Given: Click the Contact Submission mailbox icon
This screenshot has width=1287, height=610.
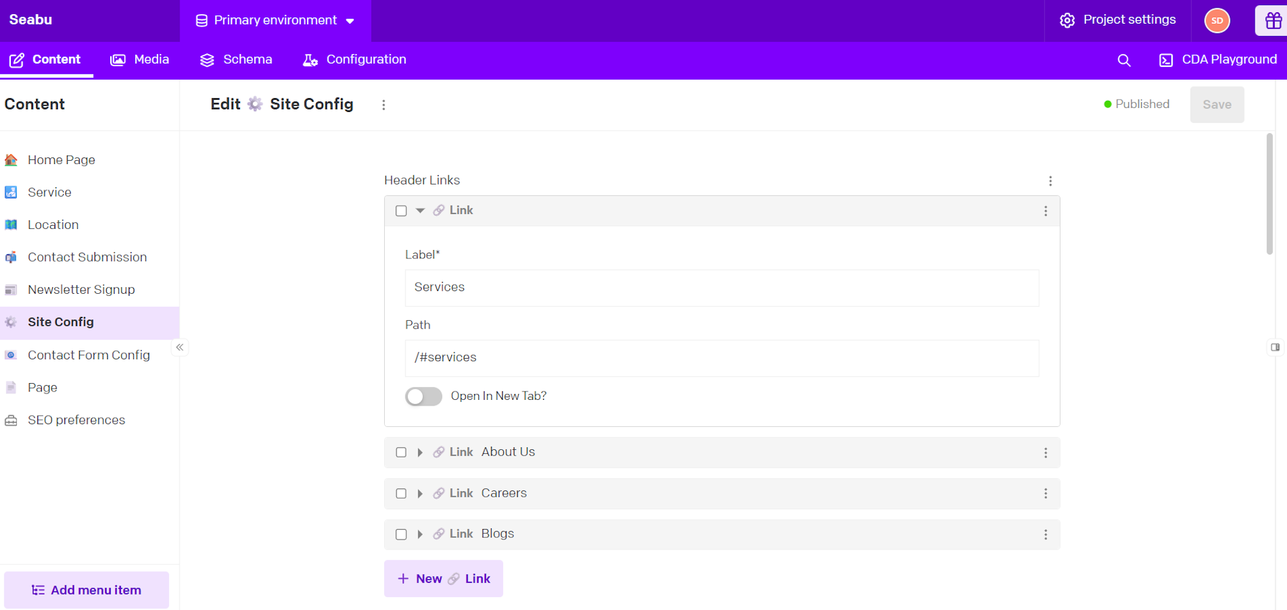Looking at the screenshot, I should click(11, 257).
